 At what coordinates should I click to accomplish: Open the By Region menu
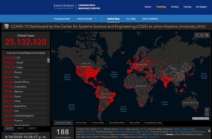[201, 7]
